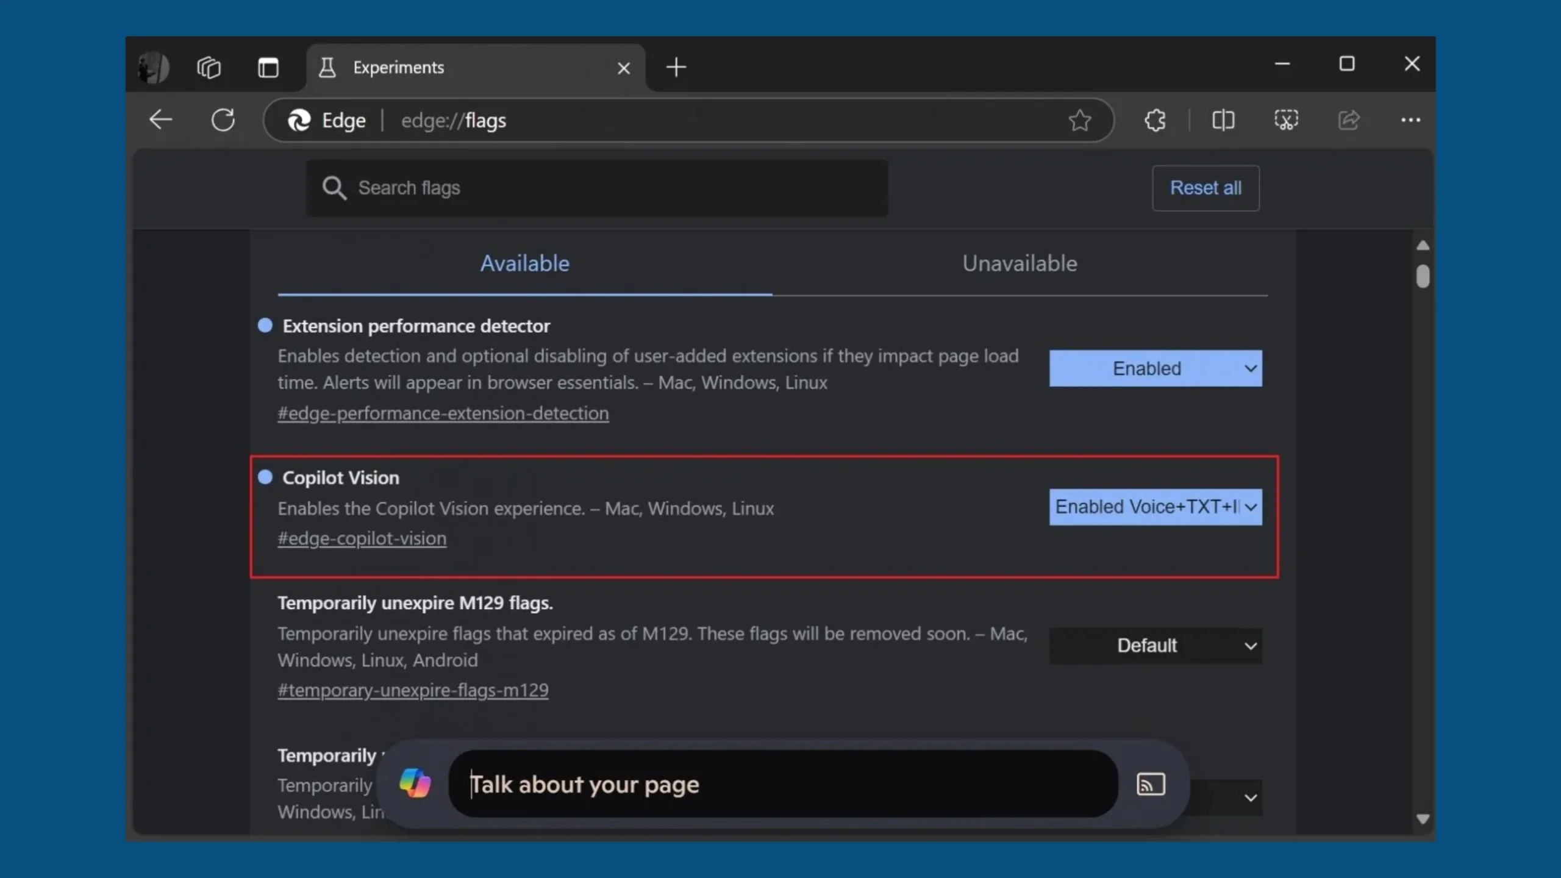
Task: Click the scrollbar up arrow
Action: click(x=1423, y=245)
